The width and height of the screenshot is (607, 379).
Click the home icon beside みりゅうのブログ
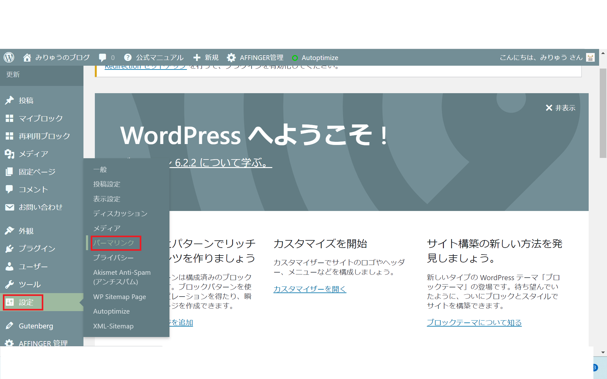(27, 57)
